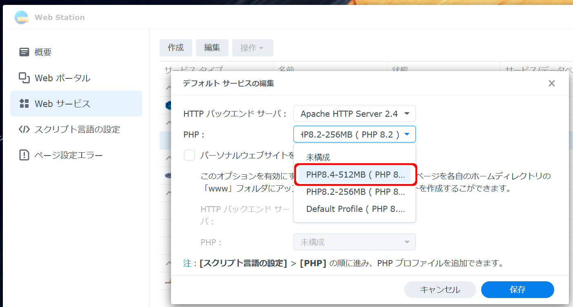Image resolution: width=573 pixels, height=307 pixels.
Task: Close the デフォルト サービスの編集 dialog
Action: point(551,83)
